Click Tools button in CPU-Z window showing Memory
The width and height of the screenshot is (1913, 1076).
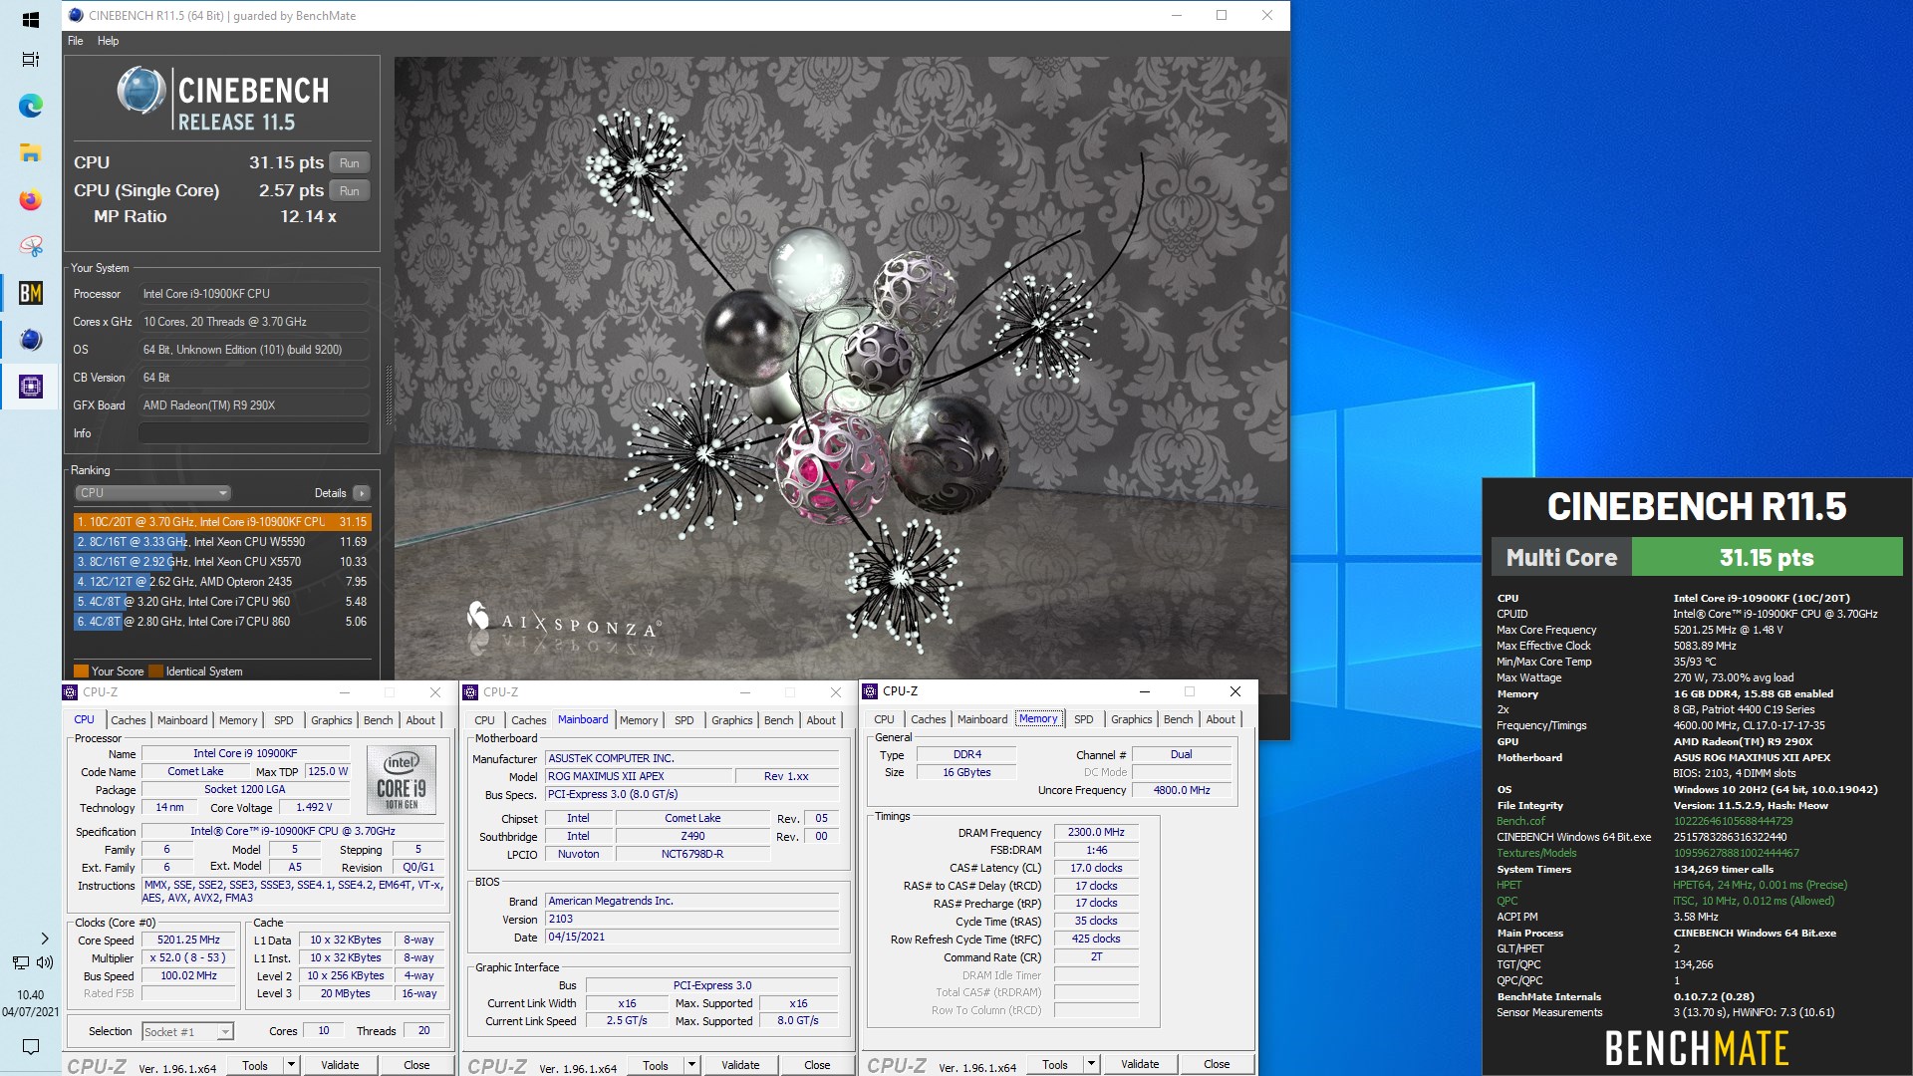coord(1055,1064)
